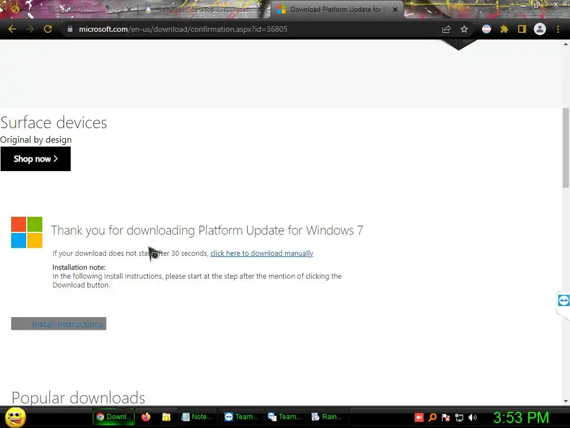Click the 'Thank you for downloading' heading
Screen dimensions: 570x428
pyautogui.click(x=207, y=230)
